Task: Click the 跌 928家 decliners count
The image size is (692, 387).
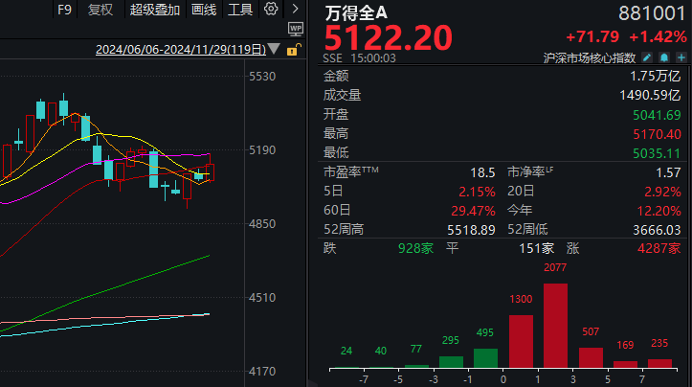Action: [378, 248]
